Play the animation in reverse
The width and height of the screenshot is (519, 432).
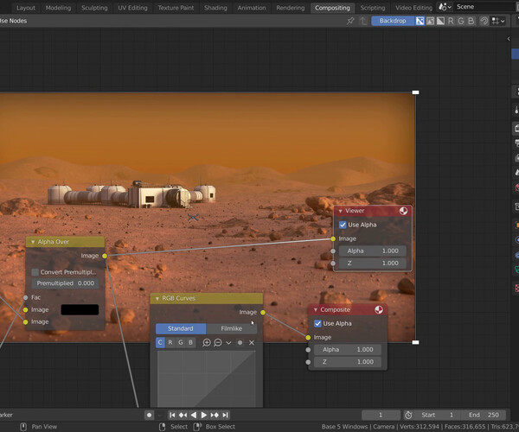(x=194, y=415)
